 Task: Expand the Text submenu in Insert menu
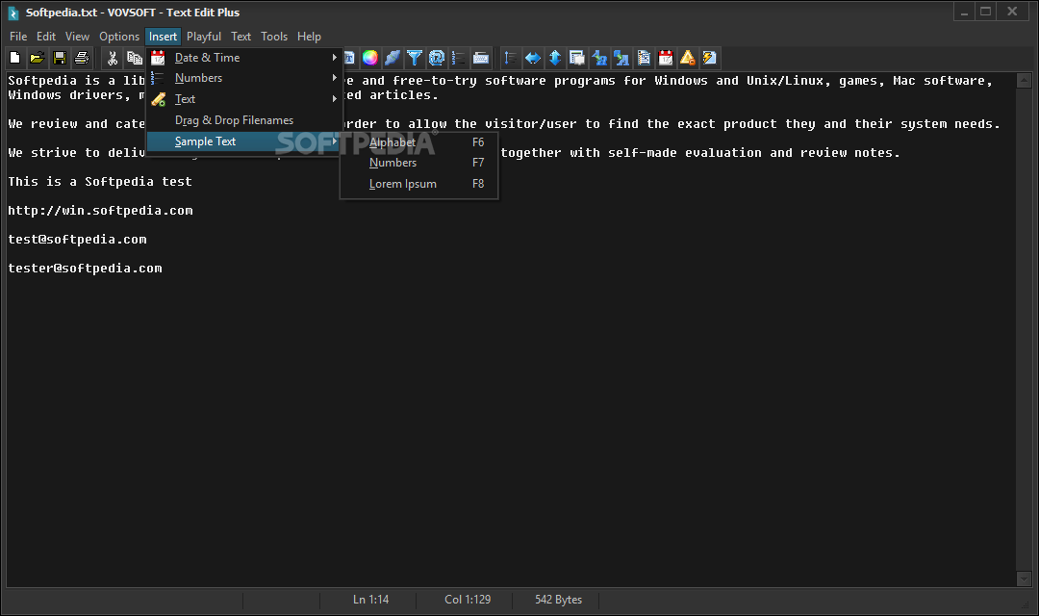[x=243, y=99]
